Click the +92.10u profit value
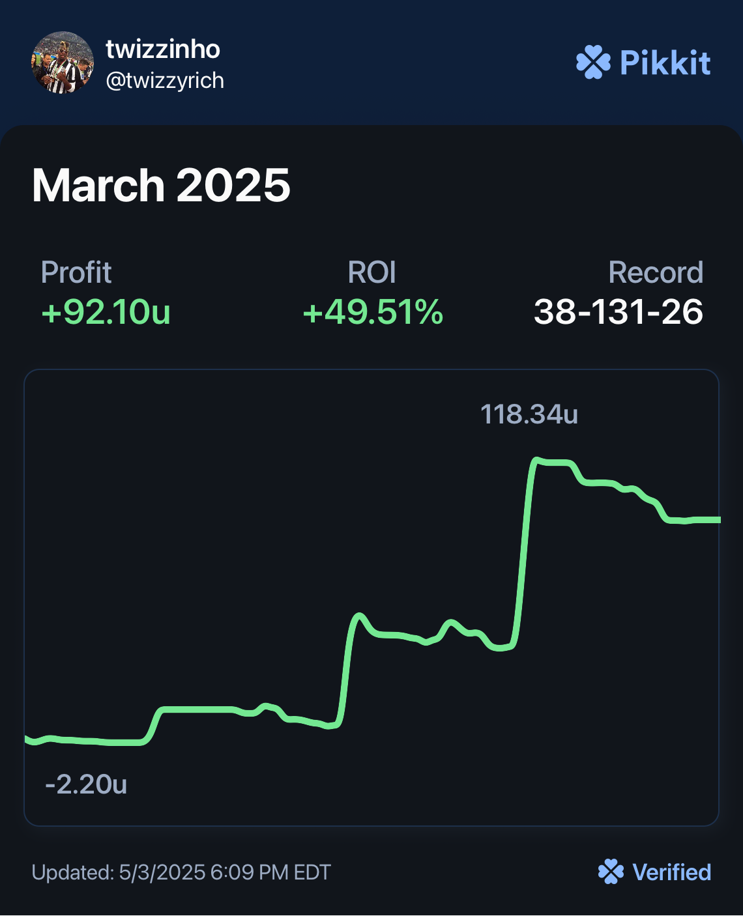 tap(106, 312)
